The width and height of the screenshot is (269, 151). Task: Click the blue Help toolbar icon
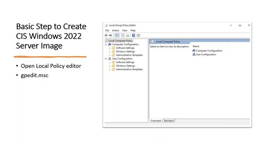point(134,35)
